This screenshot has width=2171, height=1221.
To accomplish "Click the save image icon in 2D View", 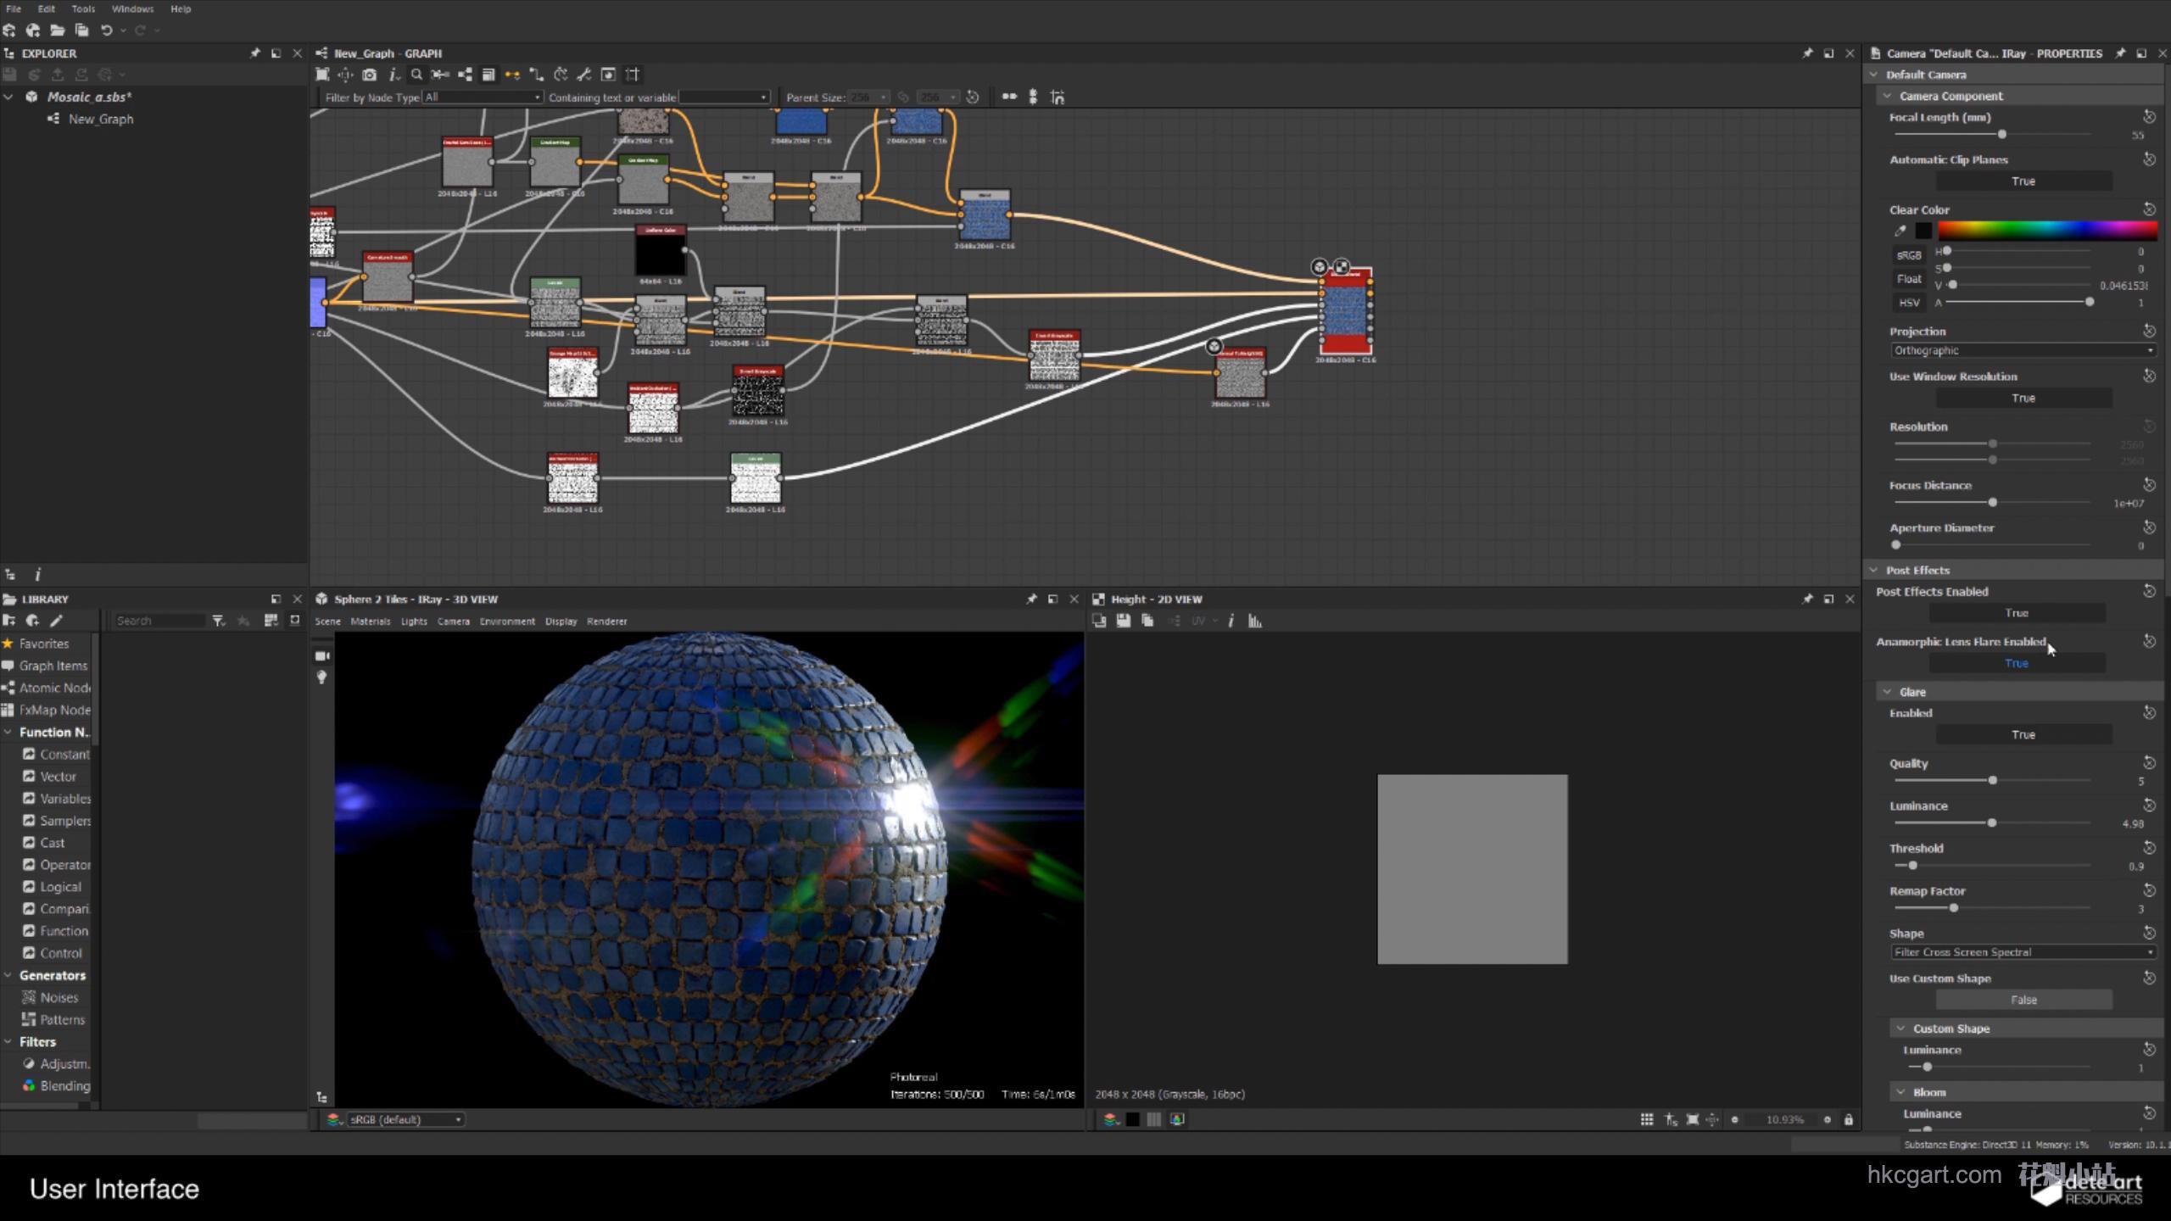I will (x=1124, y=621).
